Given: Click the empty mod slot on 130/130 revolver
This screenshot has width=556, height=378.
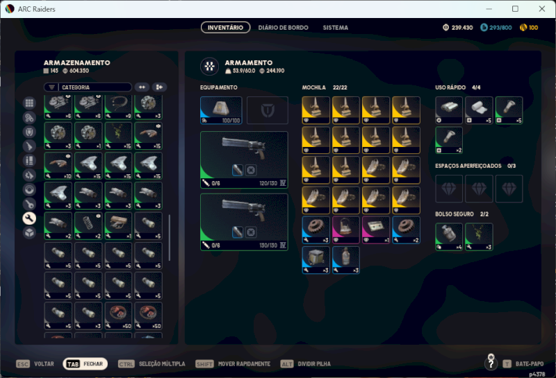Looking at the screenshot, I should pos(251,232).
